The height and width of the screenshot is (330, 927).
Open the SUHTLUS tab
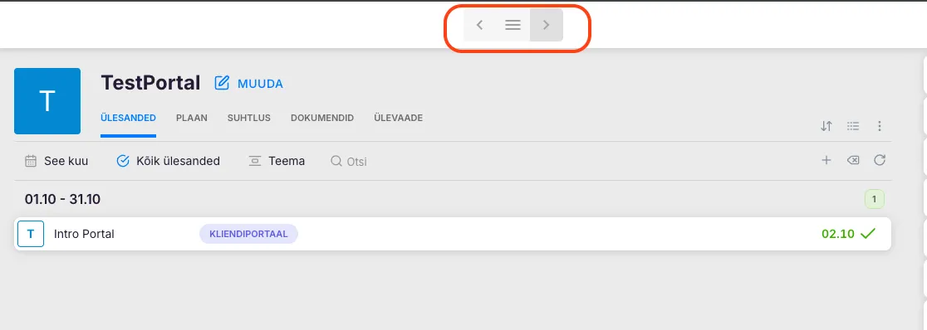[x=249, y=118]
